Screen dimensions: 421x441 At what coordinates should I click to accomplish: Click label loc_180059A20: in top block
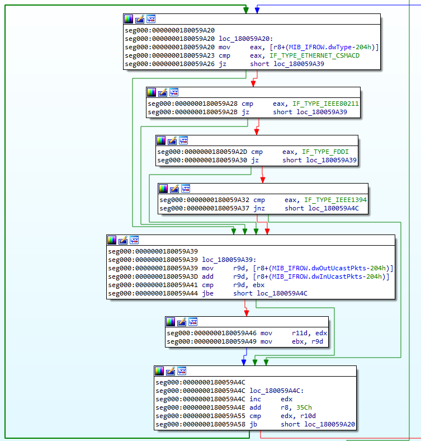point(246,39)
